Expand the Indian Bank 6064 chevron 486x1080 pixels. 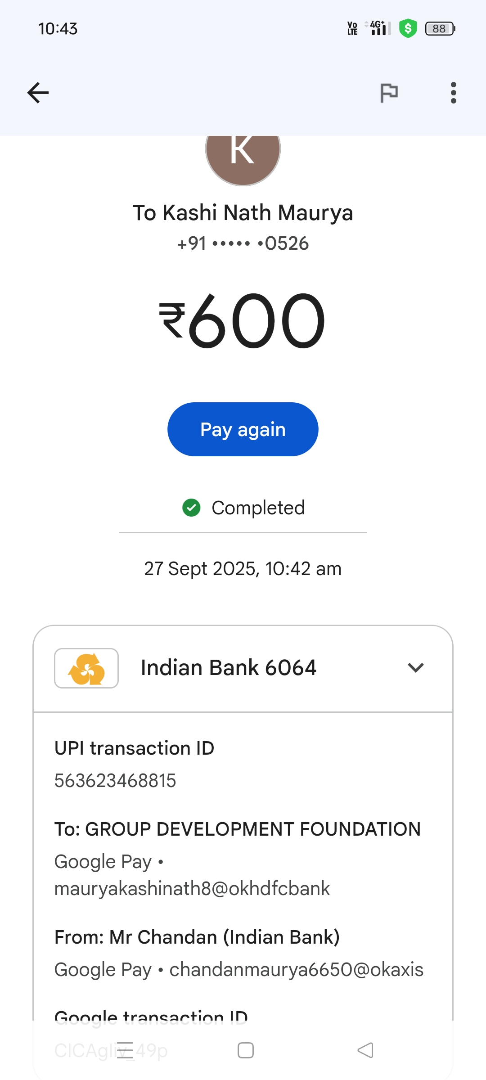pyautogui.click(x=415, y=668)
